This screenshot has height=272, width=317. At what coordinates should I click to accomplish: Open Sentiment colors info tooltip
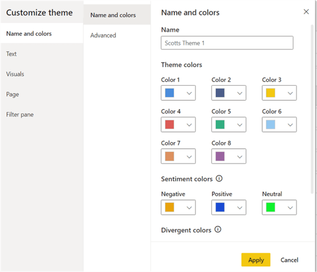[x=219, y=178]
